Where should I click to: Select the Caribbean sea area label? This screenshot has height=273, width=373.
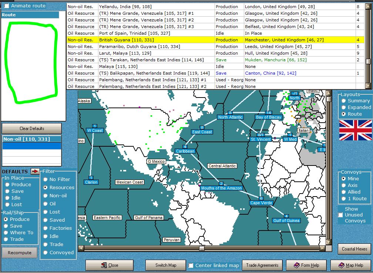coord(185,151)
